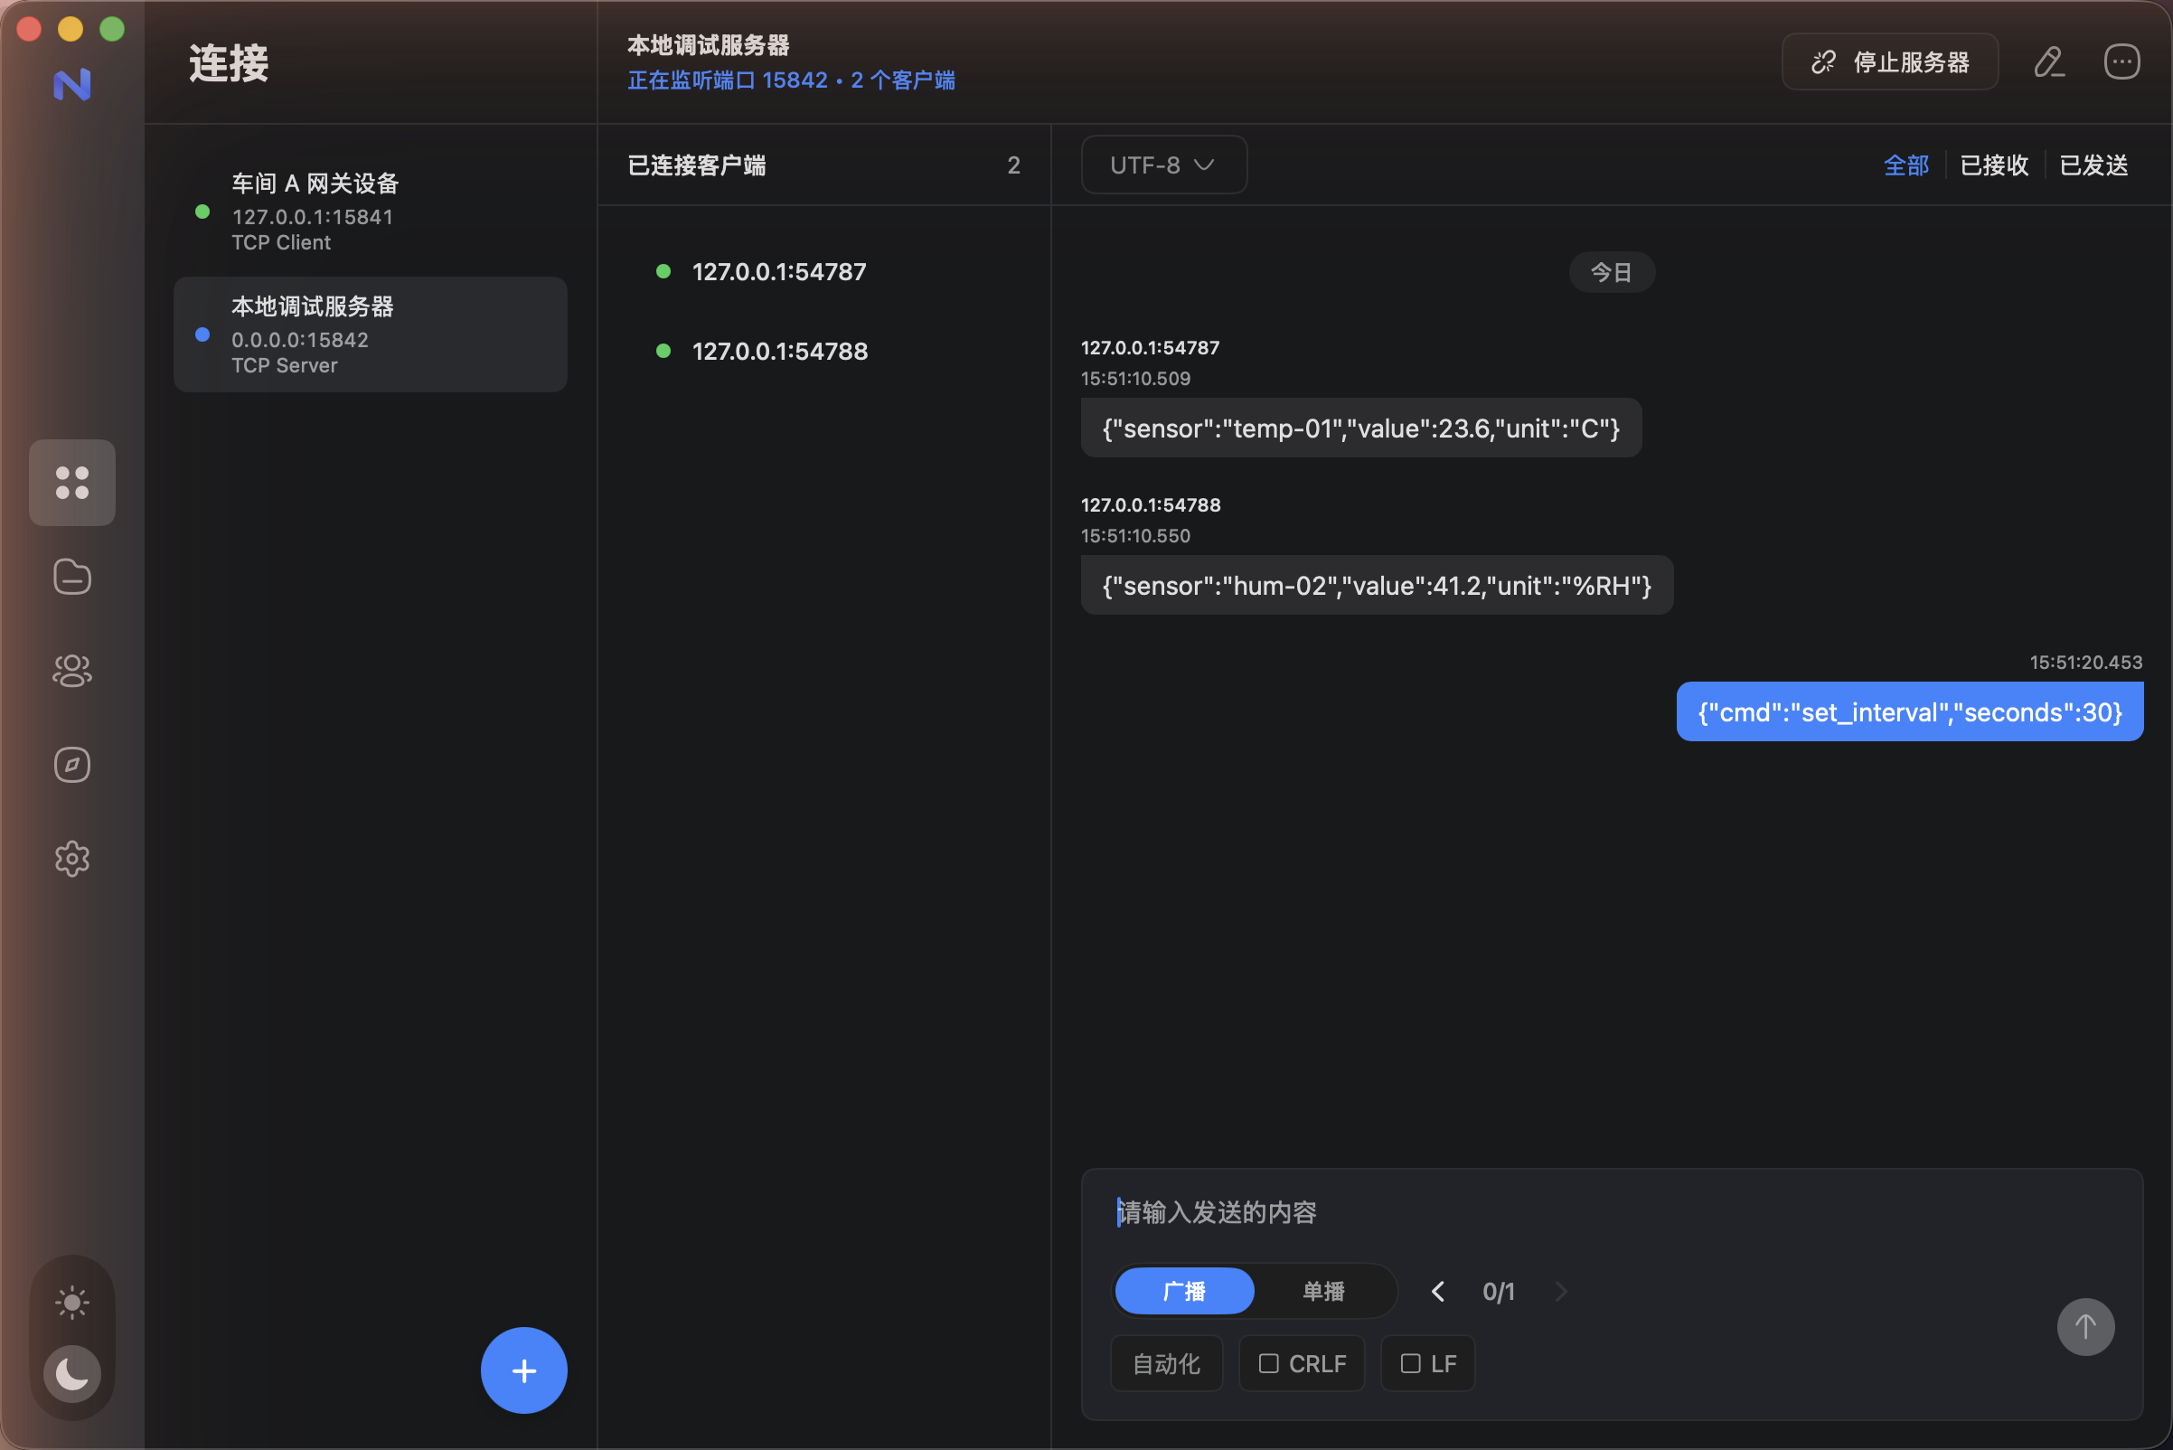The image size is (2173, 1450).
Task: Open the folder icon in sidebar
Action: tap(72, 576)
